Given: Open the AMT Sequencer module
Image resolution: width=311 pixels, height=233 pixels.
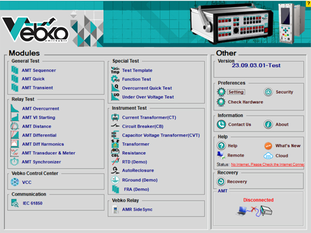Looking at the screenshot, I should click(x=39, y=70).
